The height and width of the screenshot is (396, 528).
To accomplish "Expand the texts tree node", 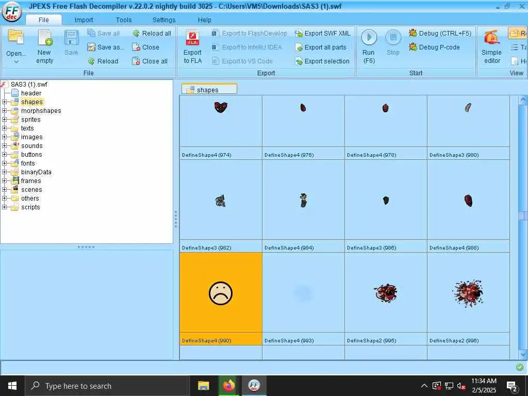I will click(x=4, y=128).
